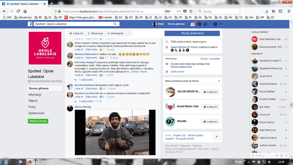This screenshot has width=293, height=165.
Task: Open the page more options ellipsis button
Action: click(129, 33)
